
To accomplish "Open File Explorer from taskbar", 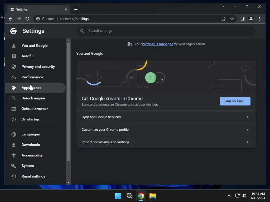I will tap(153, 196).
